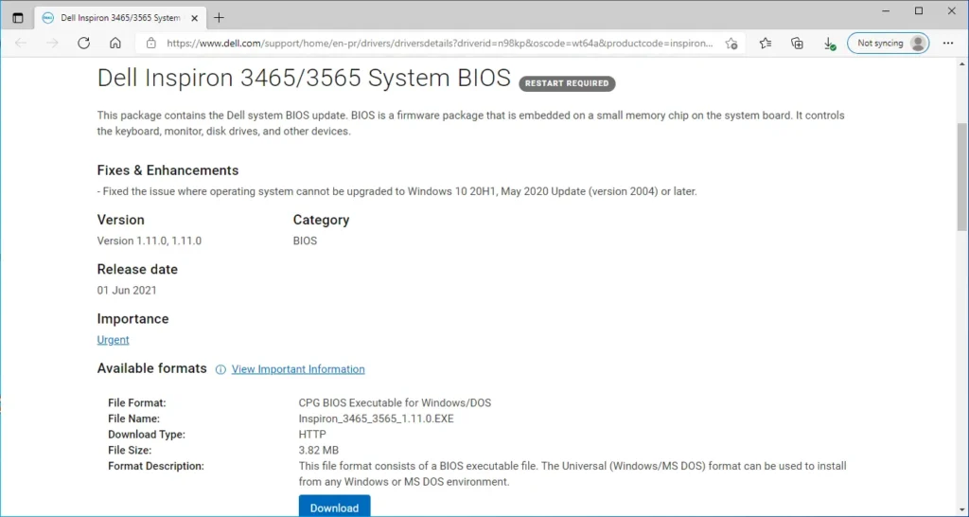Open the Settings and more menu

[948, 43]
